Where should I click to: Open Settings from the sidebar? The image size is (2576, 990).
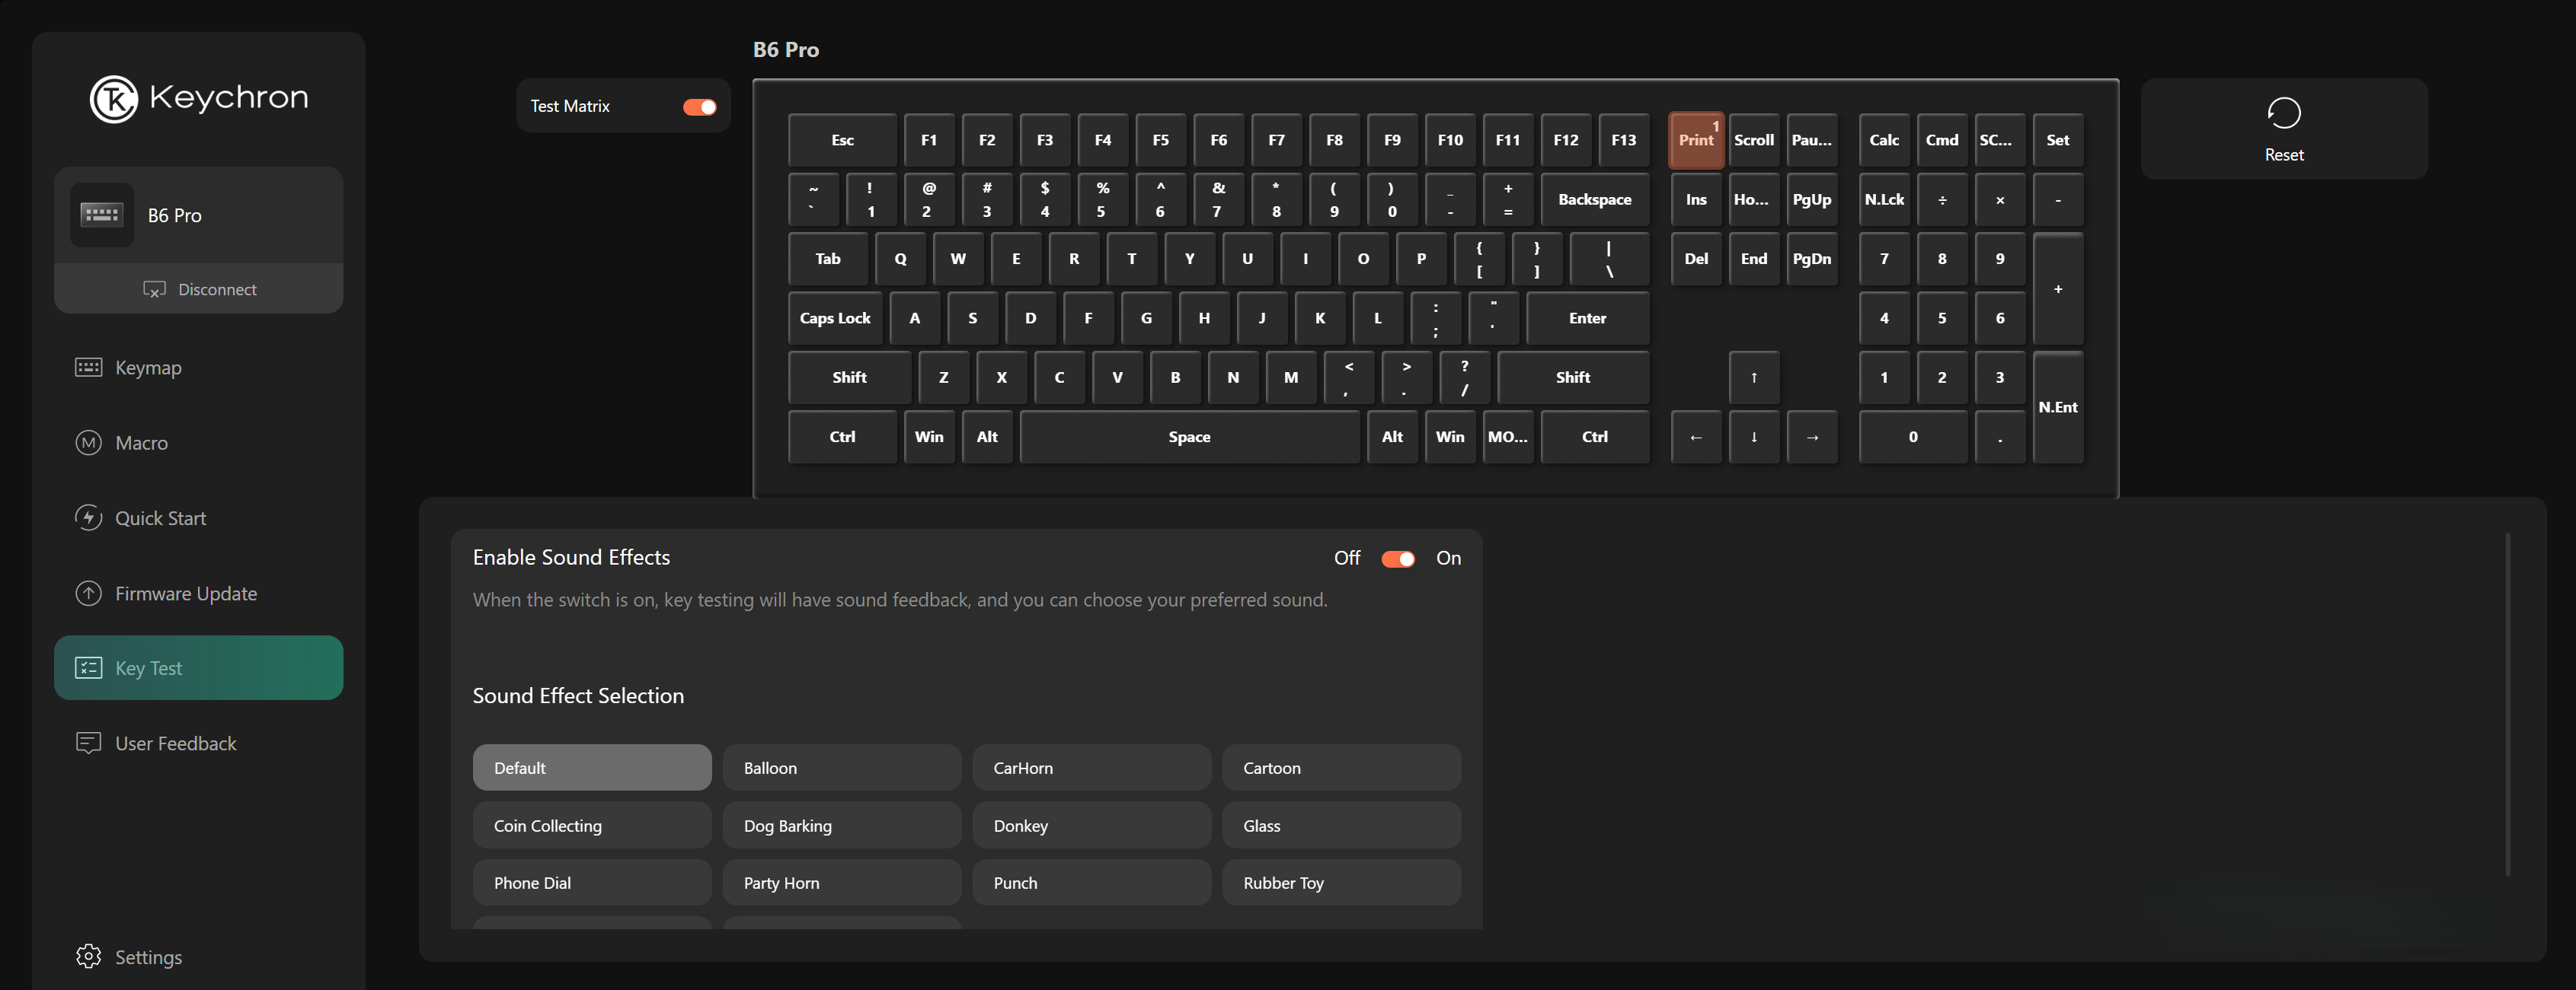(148, 957)
